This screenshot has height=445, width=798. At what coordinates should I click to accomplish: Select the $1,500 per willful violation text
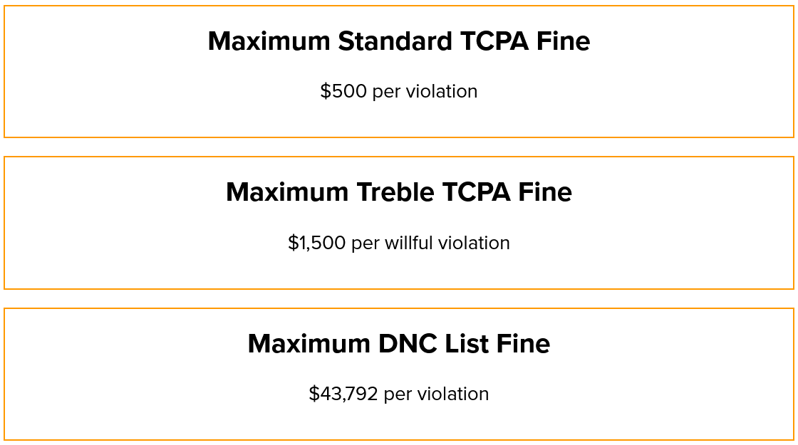pos(398,243)
